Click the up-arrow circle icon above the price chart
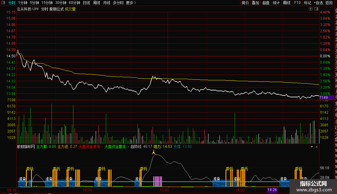This screenshot has height=194, width=337. click(x=311, y=9)
